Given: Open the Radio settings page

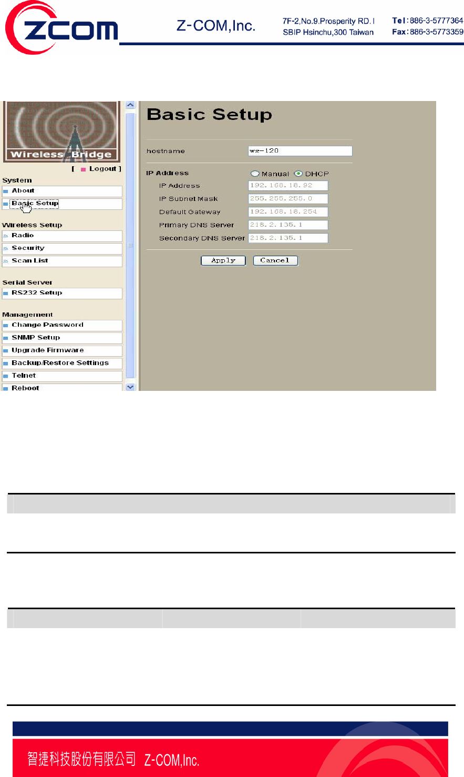Looking at the screenshot, I should [x=62, y=236].
